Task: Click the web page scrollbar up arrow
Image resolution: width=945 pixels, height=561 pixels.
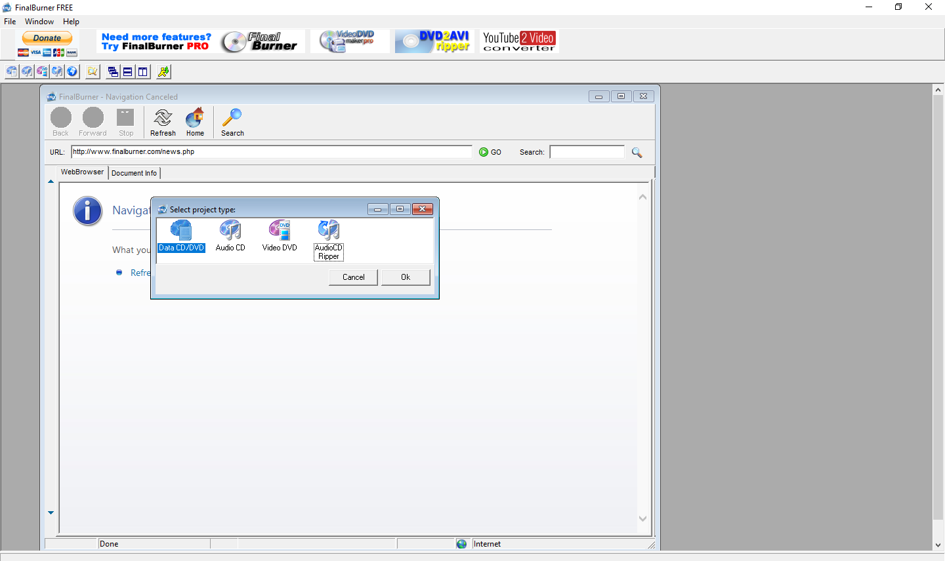Action: (643, 197)
